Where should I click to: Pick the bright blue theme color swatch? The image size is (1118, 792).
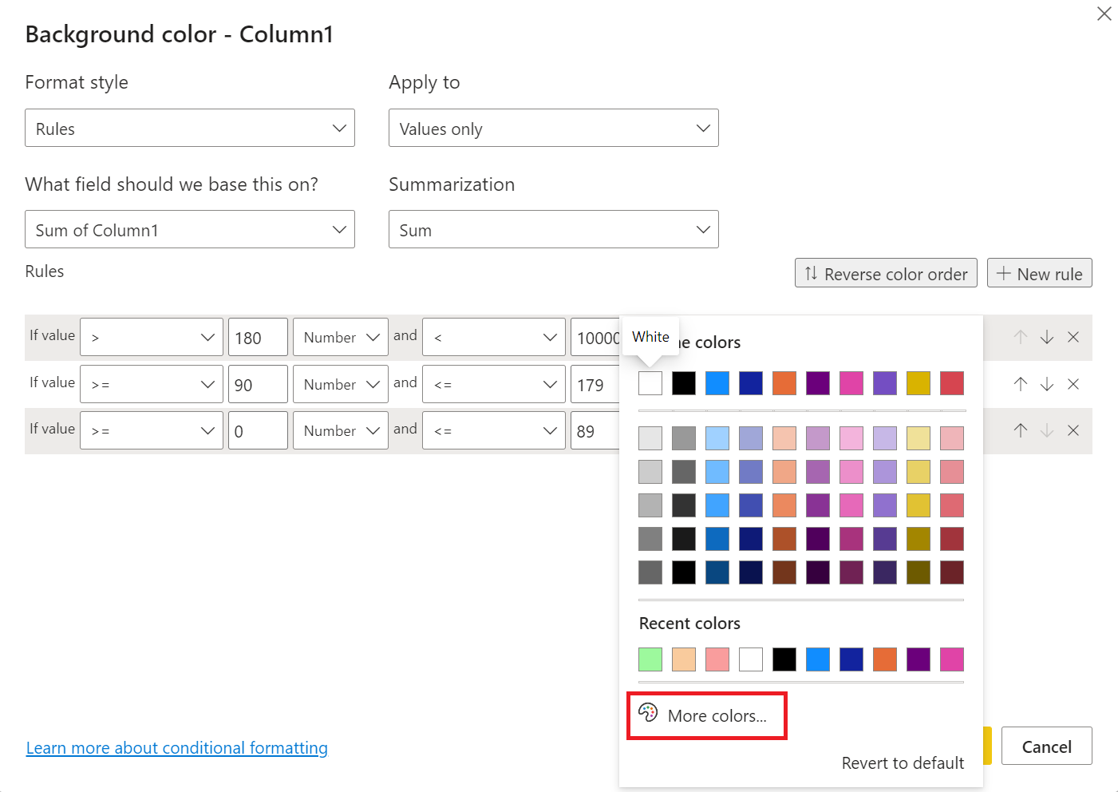[717, 383]
